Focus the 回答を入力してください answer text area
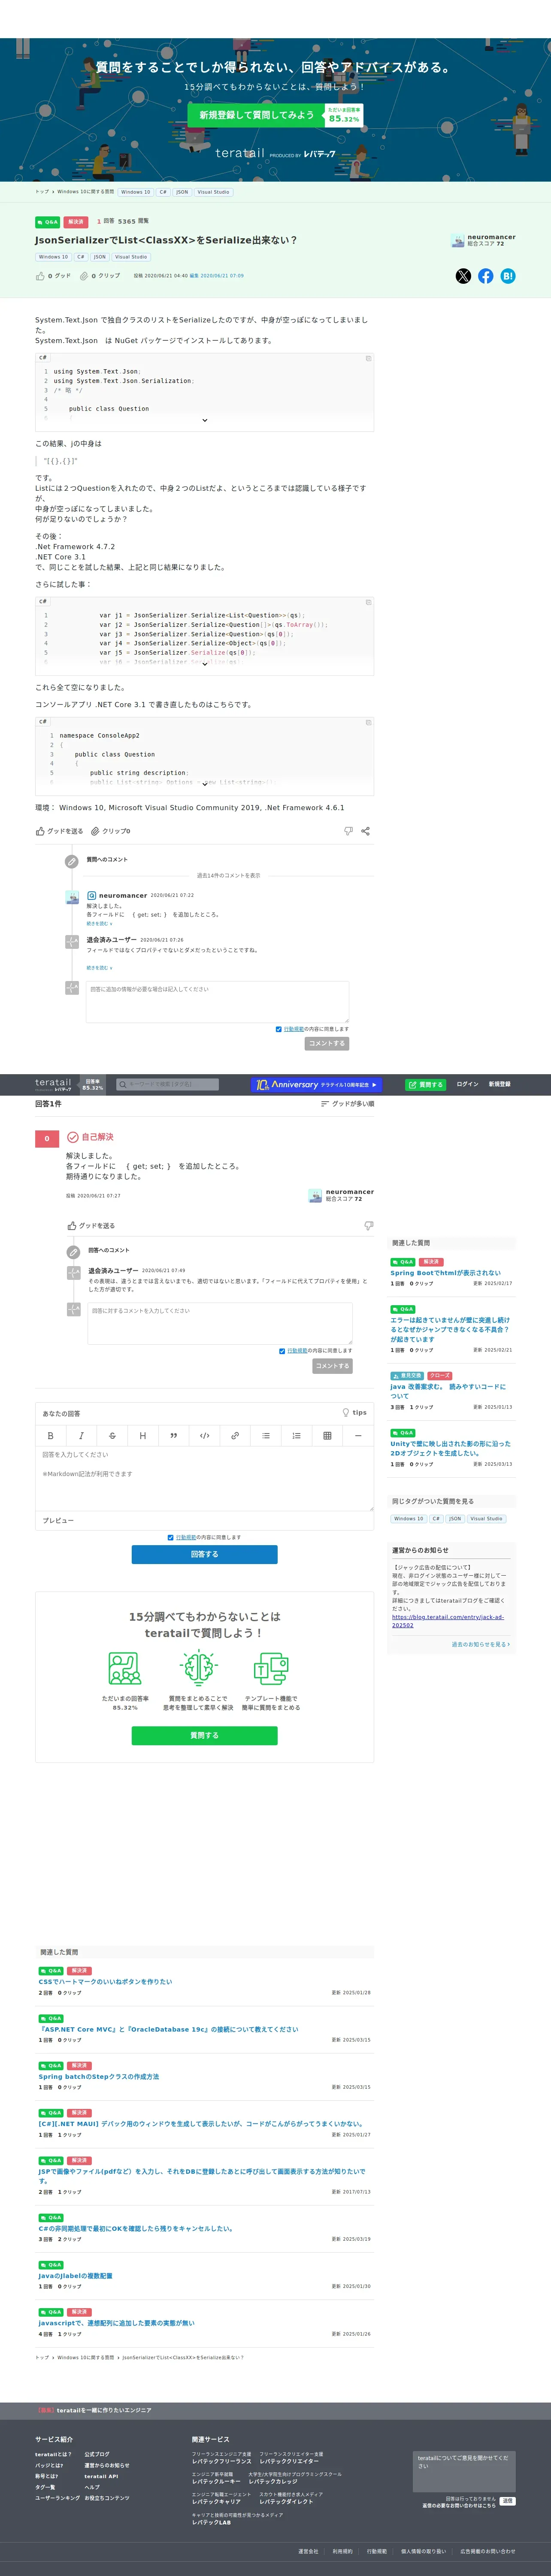551x2576 pixels. (x=205, y=1478)
